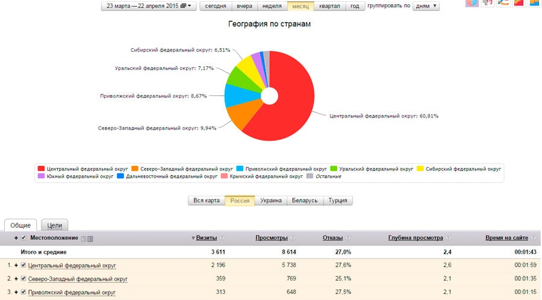542x300 pixels.
Task: Uncheck Центральный федеральный округ checkbox
Action: pyautogui.click(x=23, y=265)
